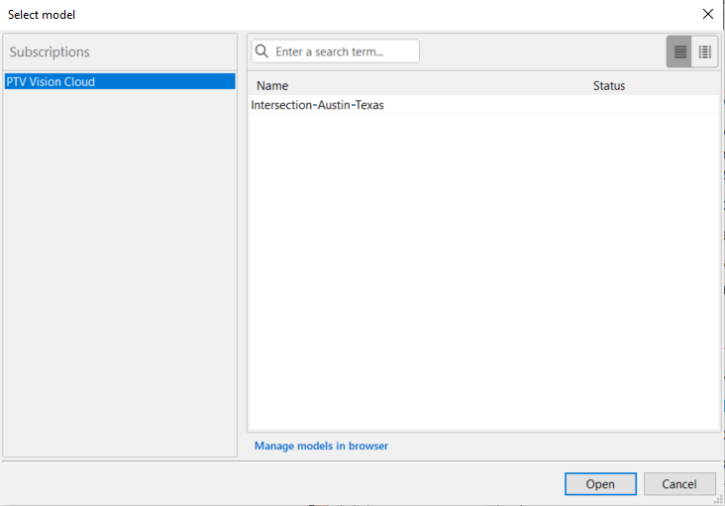
Task: Close the Select model dialog with X
Action: click(707, 14)
